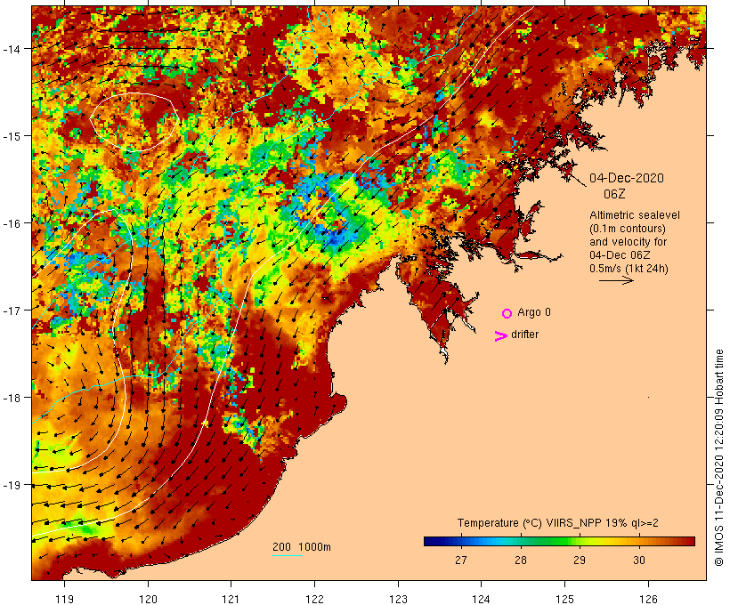The image size is (730, 605).
Task: Click the -17 latitude axis label
Action: 11,311
